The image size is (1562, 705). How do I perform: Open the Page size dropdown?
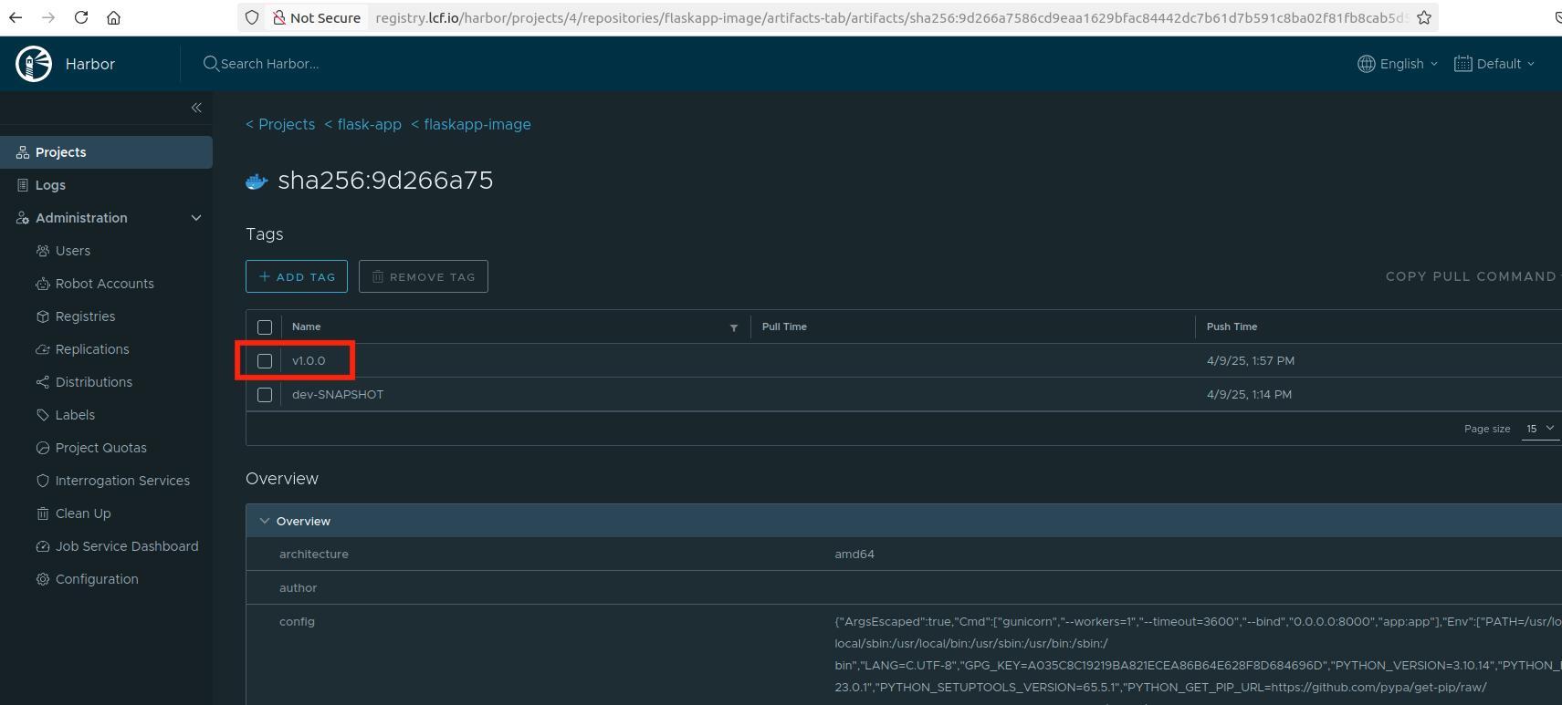[1539, 429]
